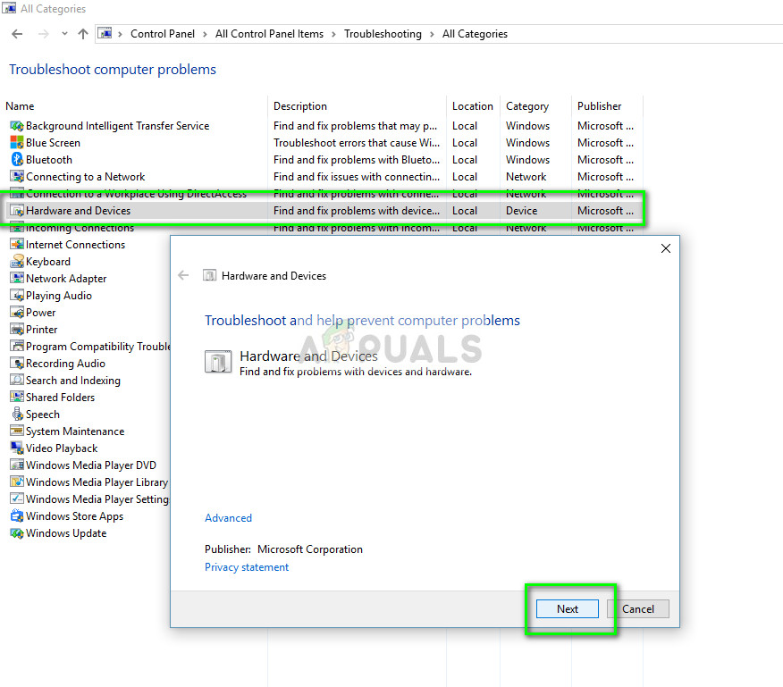783x687 pixels.
Task: Click the Windows Update icon
Action: pyautogui.click(x=17, y=533)
